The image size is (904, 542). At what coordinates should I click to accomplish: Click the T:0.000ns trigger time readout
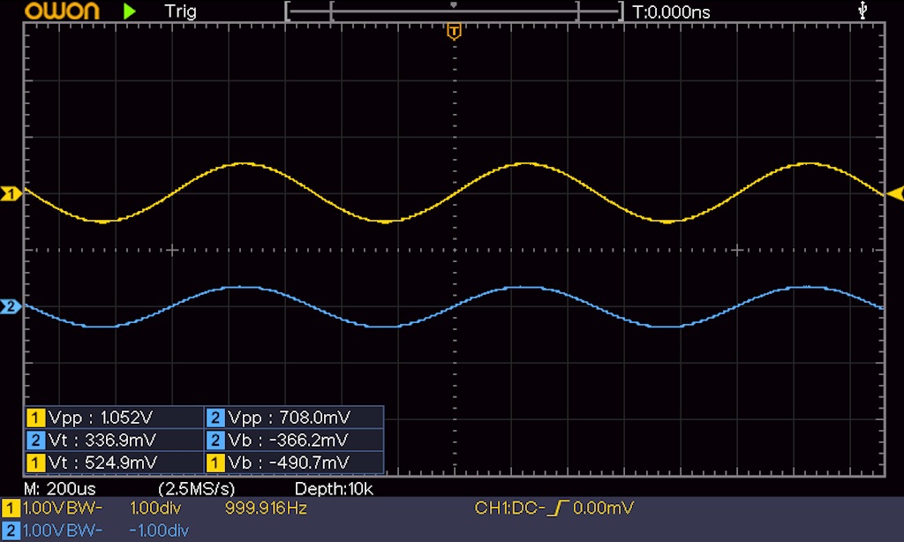671,11
